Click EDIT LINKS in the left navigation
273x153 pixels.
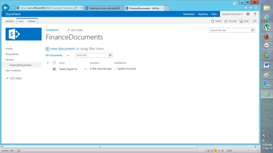[14, 78]
